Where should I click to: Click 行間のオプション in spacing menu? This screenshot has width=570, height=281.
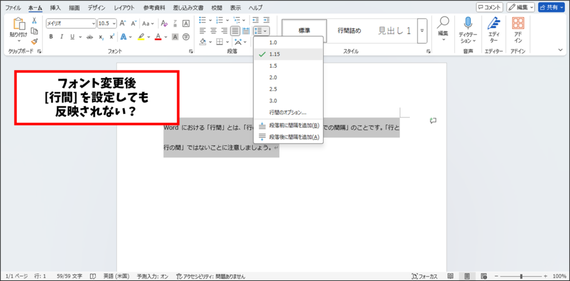(x=287, y=112)
